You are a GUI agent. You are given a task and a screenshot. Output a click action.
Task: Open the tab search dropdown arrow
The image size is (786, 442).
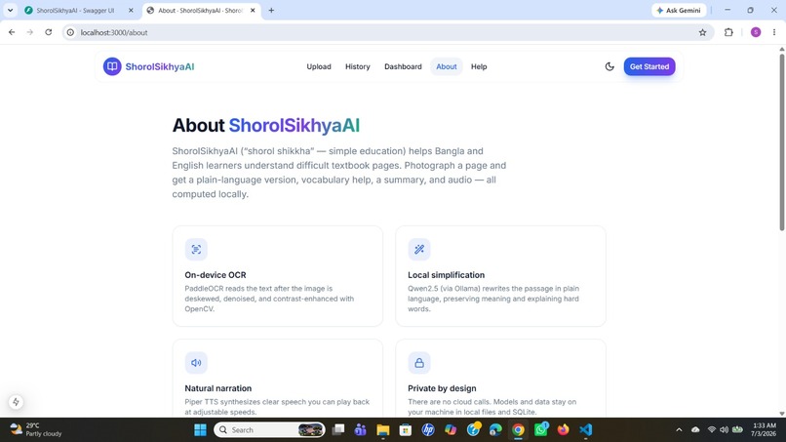[x=10, y=10]
